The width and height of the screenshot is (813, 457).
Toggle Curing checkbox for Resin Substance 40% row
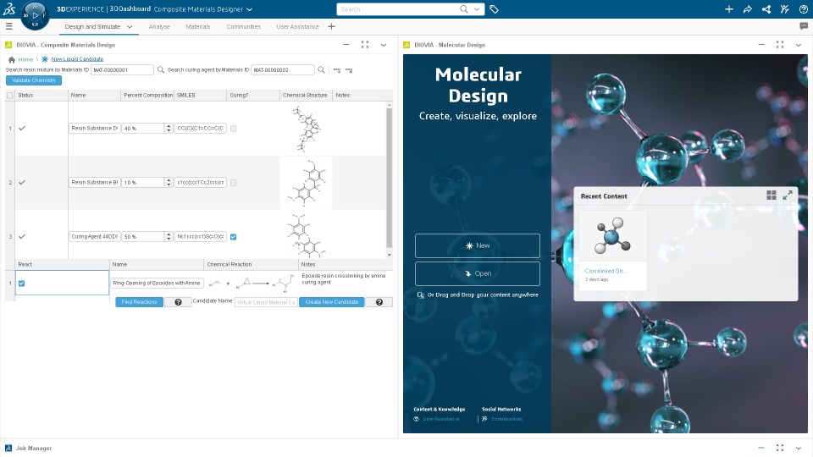(x=234, y=129)
